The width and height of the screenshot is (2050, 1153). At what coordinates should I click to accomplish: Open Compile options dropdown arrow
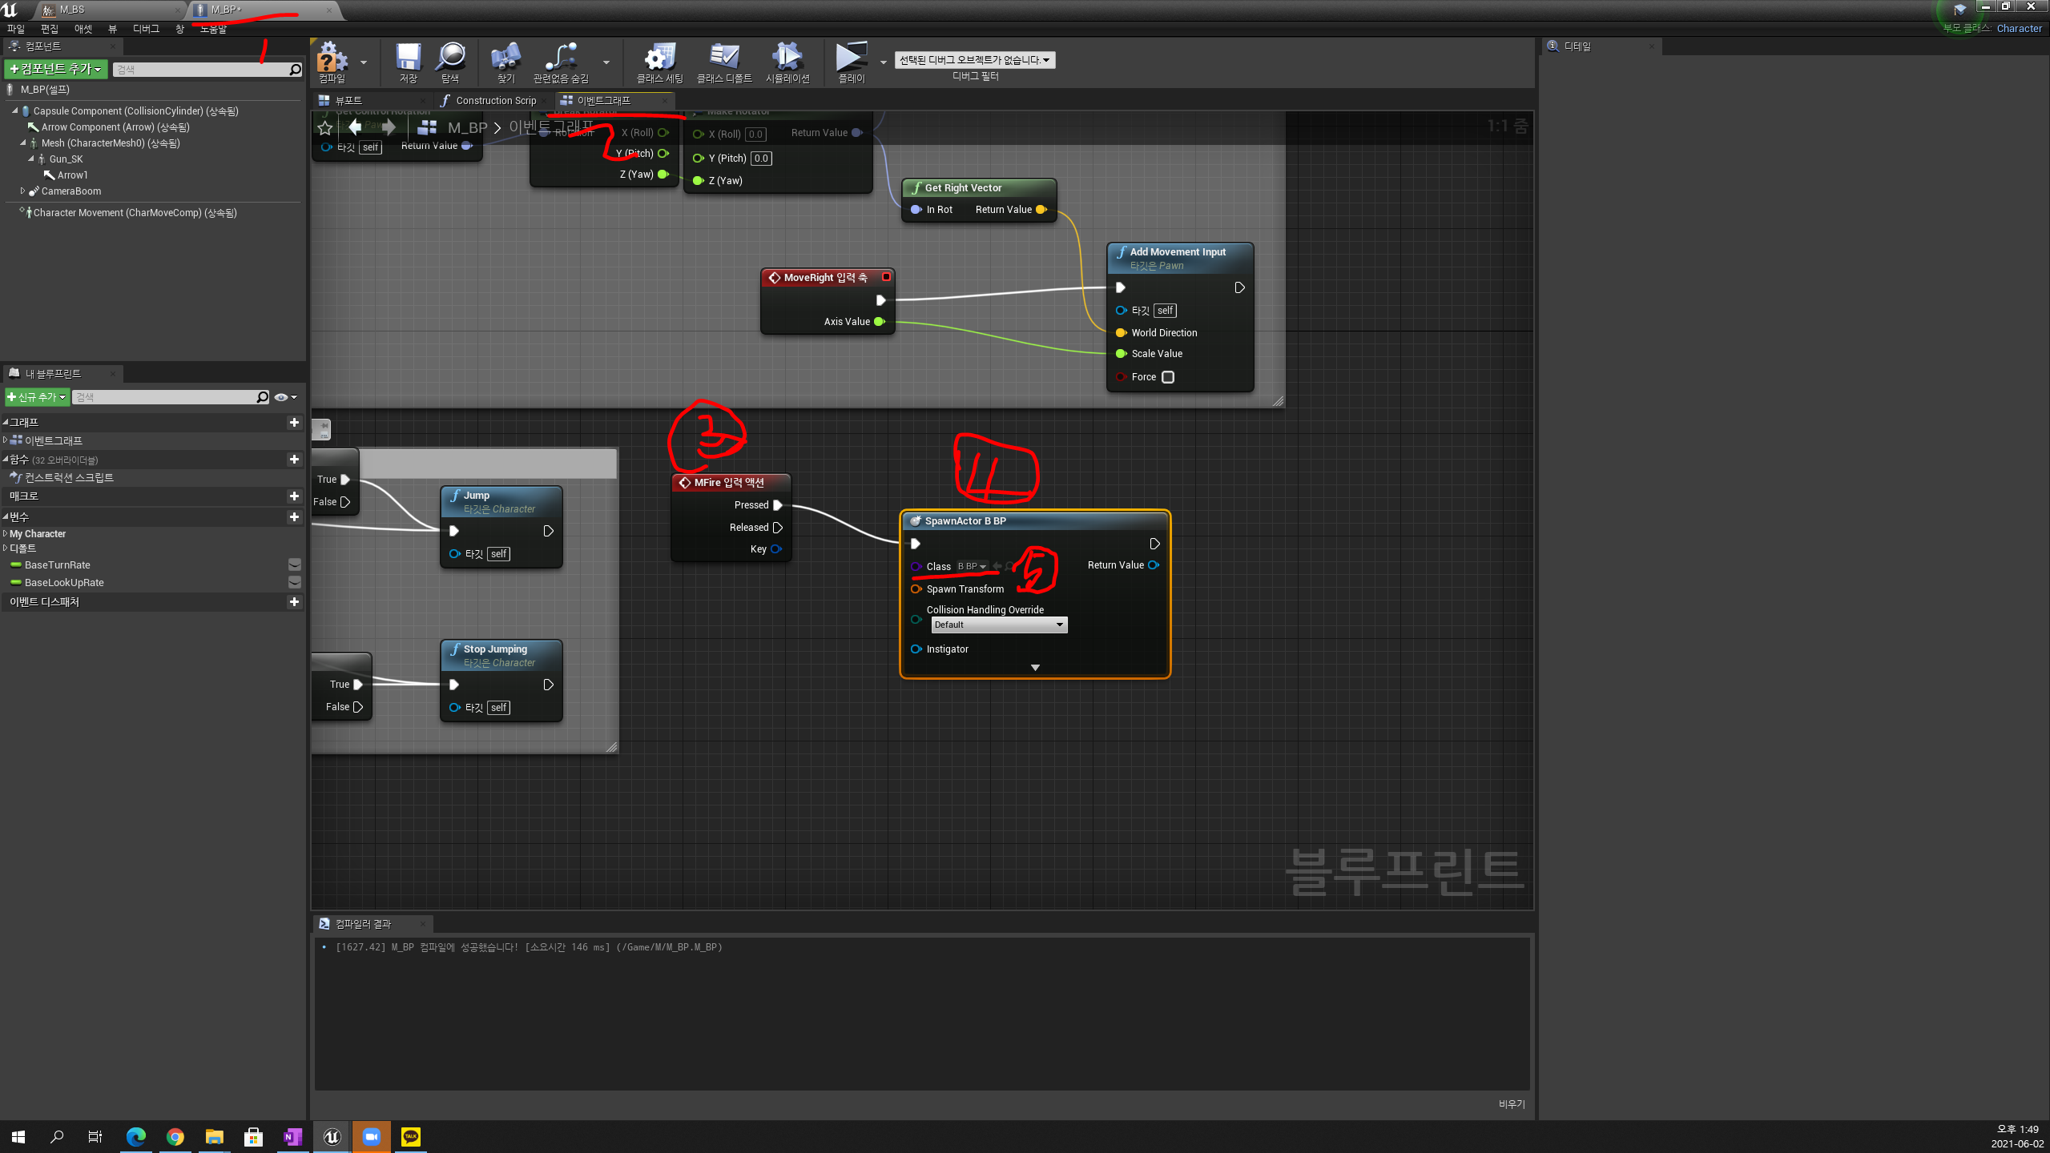click(x=364, y=62)
